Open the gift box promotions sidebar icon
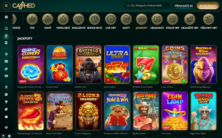The height and width of the screenshot is (138, 222). click(6, 17)
